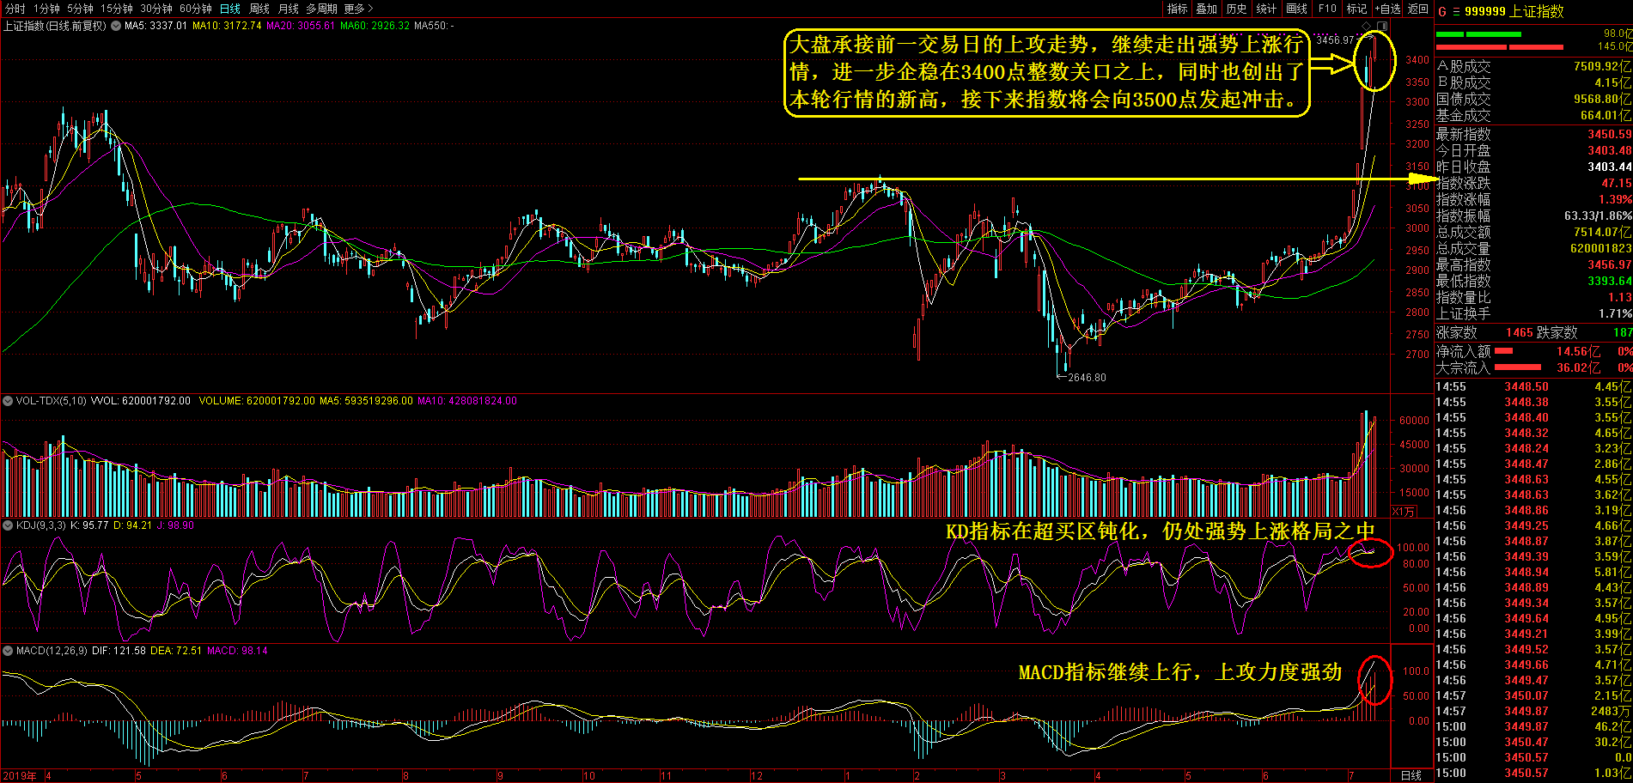
Task: Click the 999999 上证指数 title
Action: (1514, 12)
